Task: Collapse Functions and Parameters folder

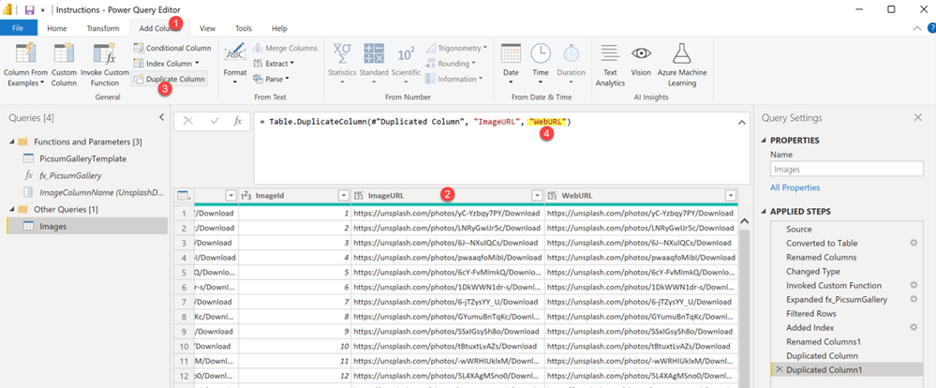Action: [13, 142]
